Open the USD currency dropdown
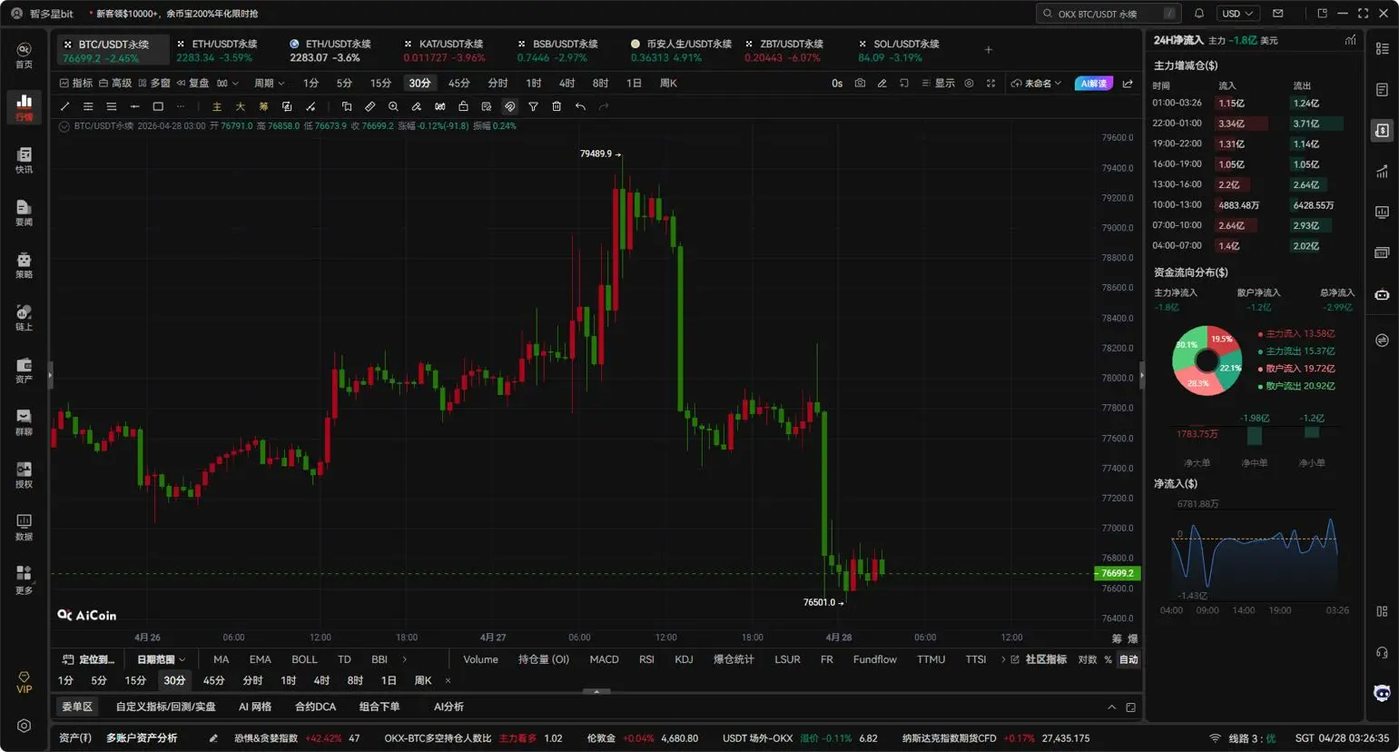 tap(1237, 14)
